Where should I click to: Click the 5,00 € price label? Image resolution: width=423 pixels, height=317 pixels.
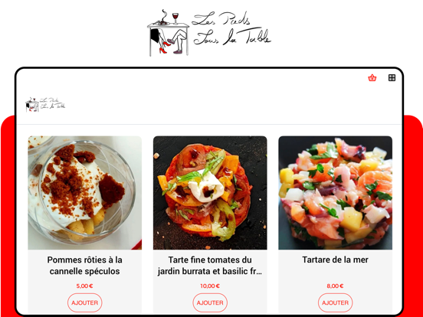85,286
